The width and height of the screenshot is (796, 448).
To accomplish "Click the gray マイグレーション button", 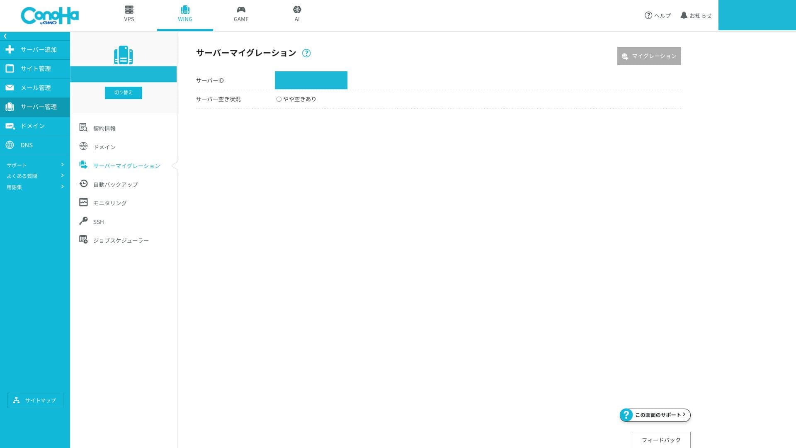I will click(x=649, y=56).
